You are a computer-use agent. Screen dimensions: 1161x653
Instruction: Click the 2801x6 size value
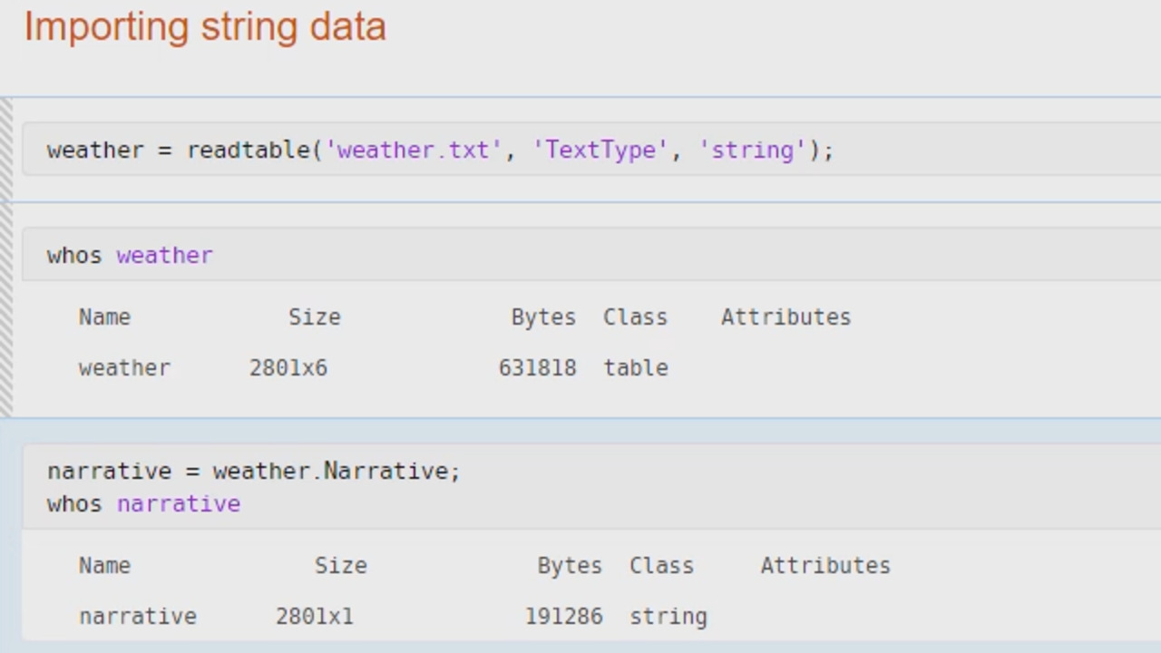point(288,368)
